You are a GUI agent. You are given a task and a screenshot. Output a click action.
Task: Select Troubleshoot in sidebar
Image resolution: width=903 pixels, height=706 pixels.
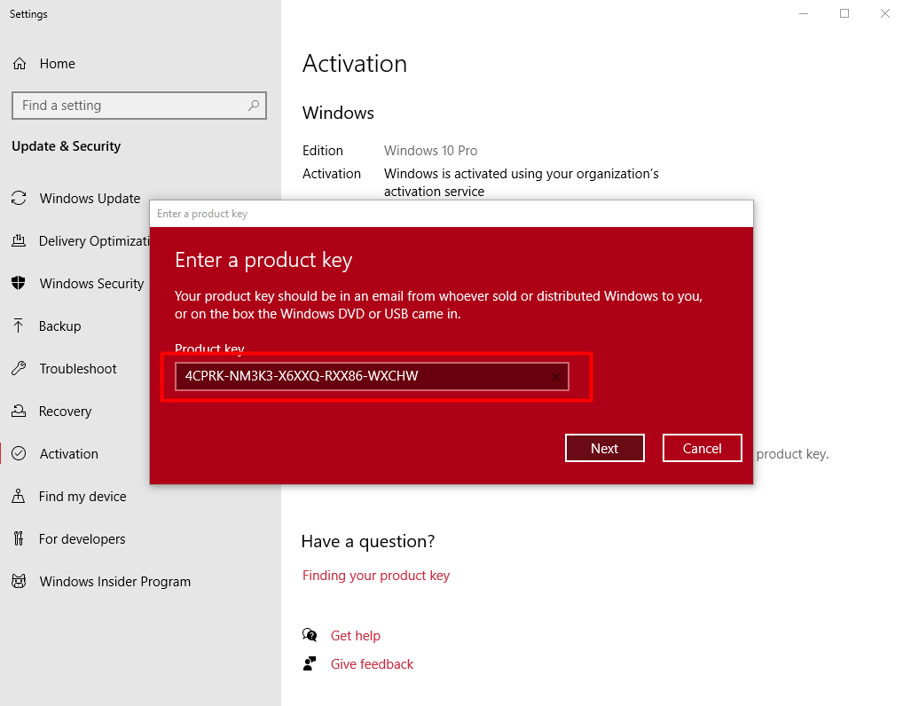pyautogui.click(x=78, y=369)
